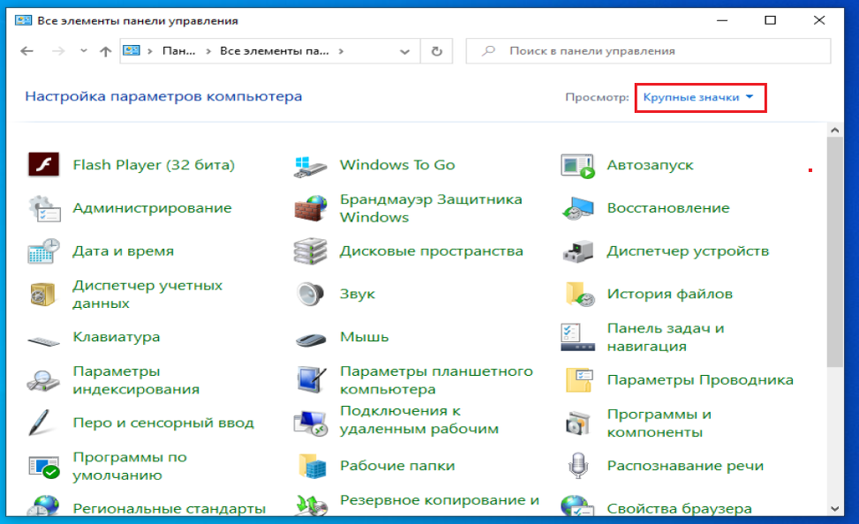Click the address bar control panel icon
The width and height of the screenshot is (859, 524).
[132, 50]
